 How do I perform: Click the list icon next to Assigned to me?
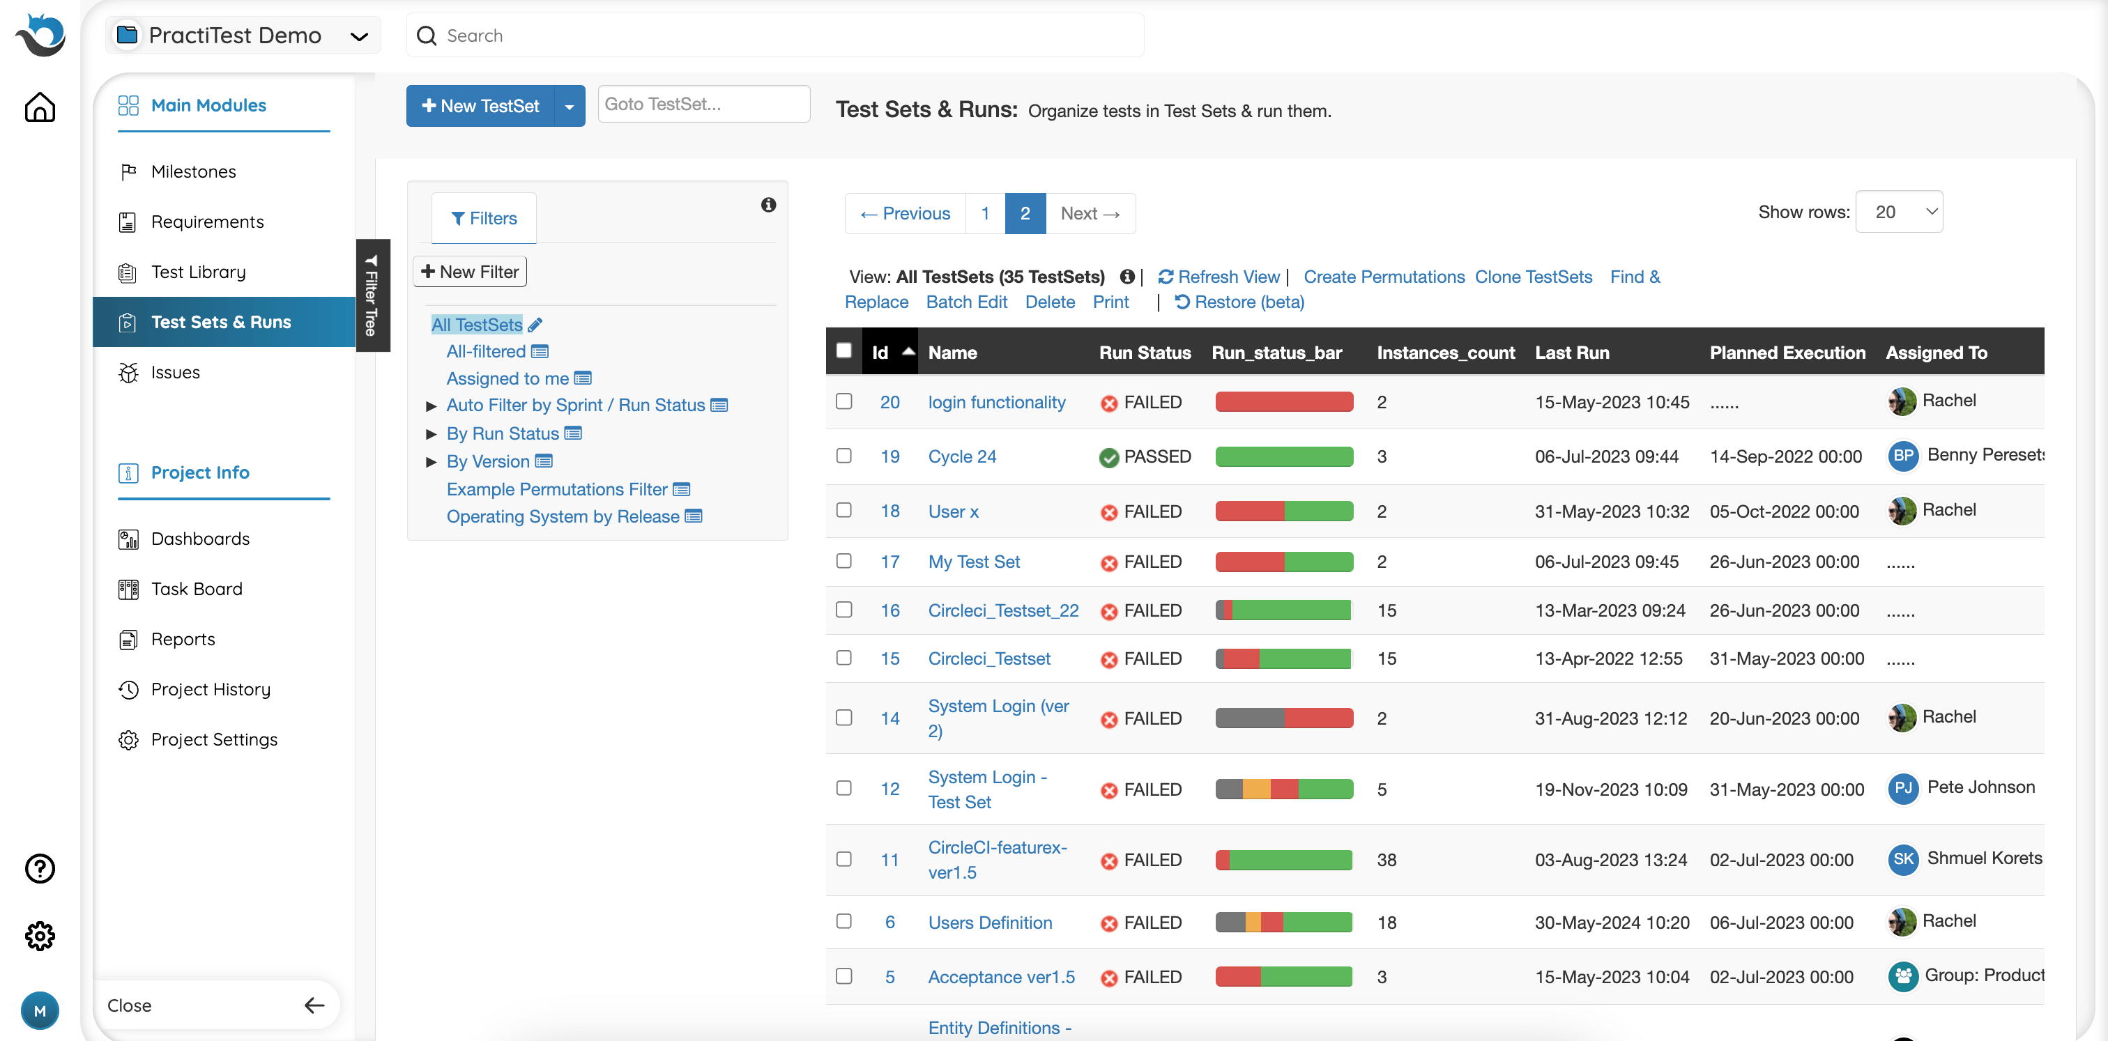[583, 378]
